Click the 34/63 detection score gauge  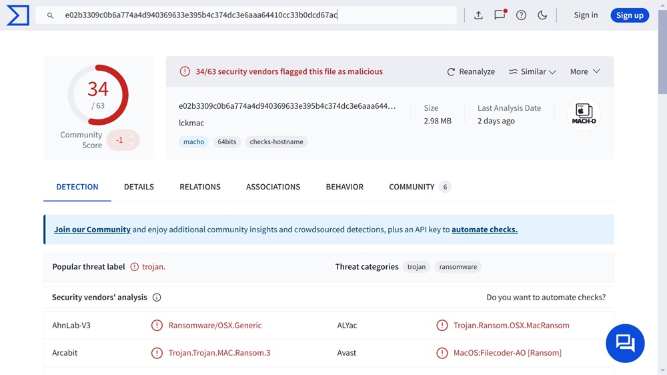98,95
